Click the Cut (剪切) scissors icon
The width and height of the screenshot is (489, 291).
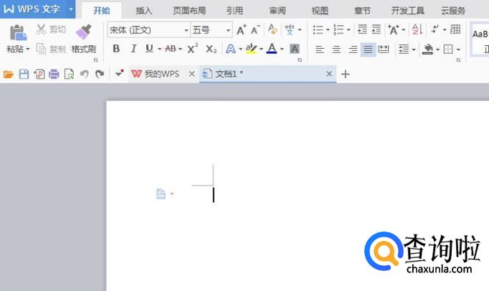41,29
